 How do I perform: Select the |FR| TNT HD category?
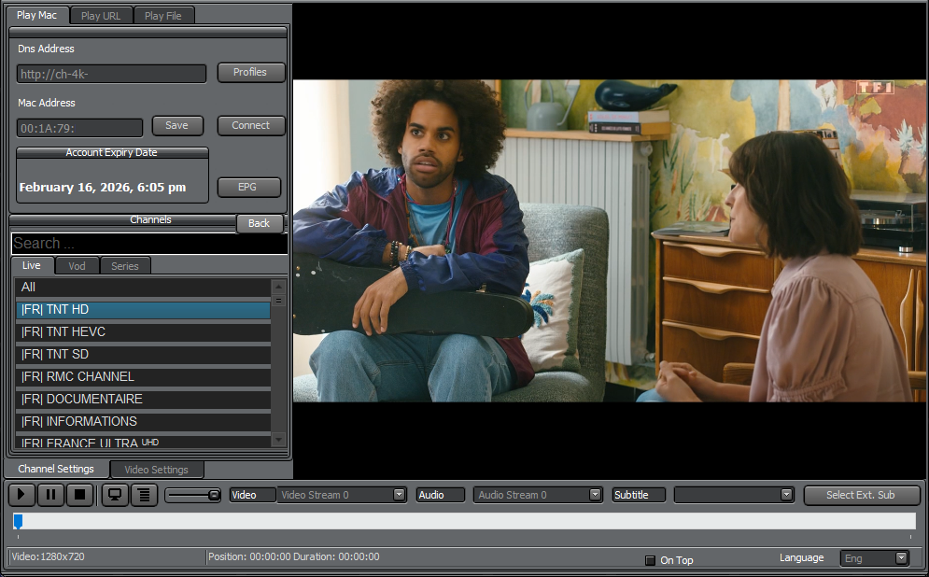(x=143, y=310)
